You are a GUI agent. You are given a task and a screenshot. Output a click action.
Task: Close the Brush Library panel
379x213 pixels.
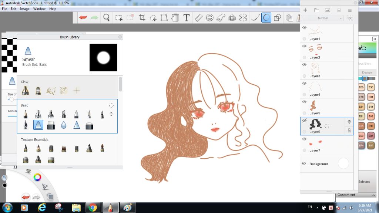click(120, 37)
